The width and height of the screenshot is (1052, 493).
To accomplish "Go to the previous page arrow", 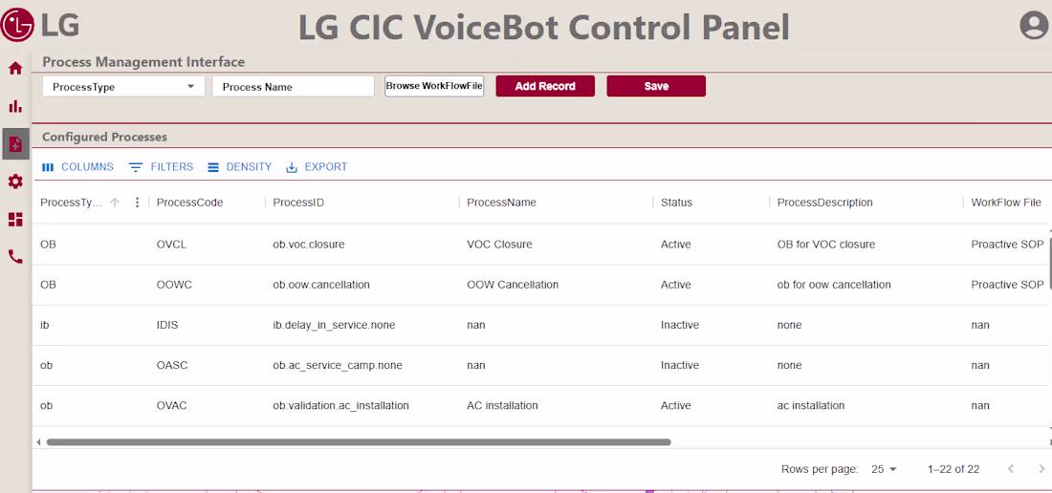I will (1011, 469).
